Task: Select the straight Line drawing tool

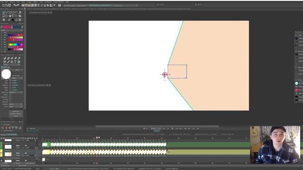Action: point(7,13)
